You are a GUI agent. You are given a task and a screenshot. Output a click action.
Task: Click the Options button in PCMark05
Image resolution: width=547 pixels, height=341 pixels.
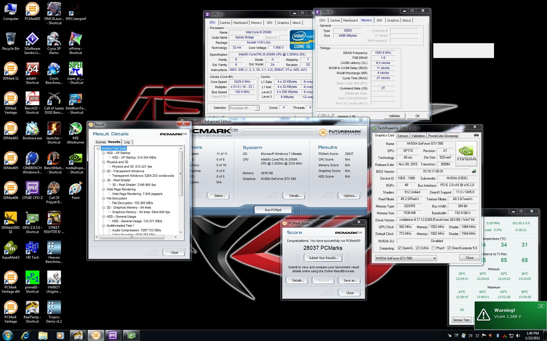click(350, 196)
